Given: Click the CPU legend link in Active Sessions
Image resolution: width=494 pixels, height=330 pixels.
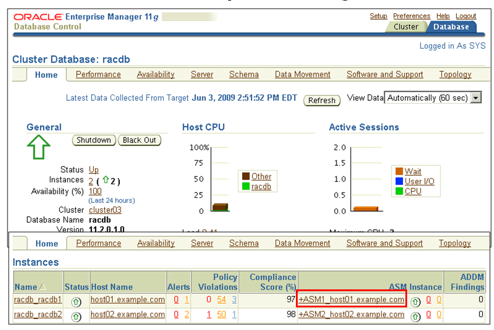Looking at the screenshot, I should click(x=413, y=191).
